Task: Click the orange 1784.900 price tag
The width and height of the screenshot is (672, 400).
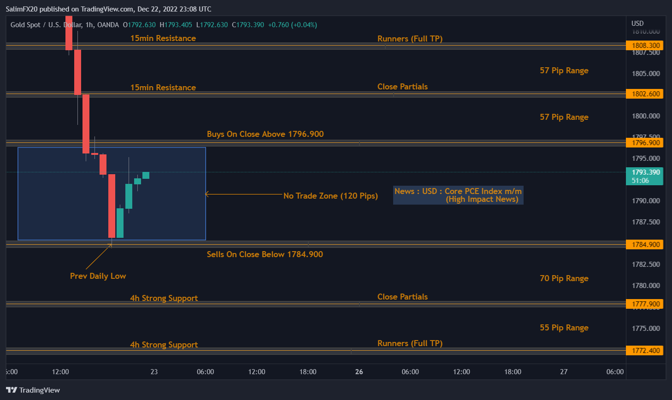Action: coord(644,244)
